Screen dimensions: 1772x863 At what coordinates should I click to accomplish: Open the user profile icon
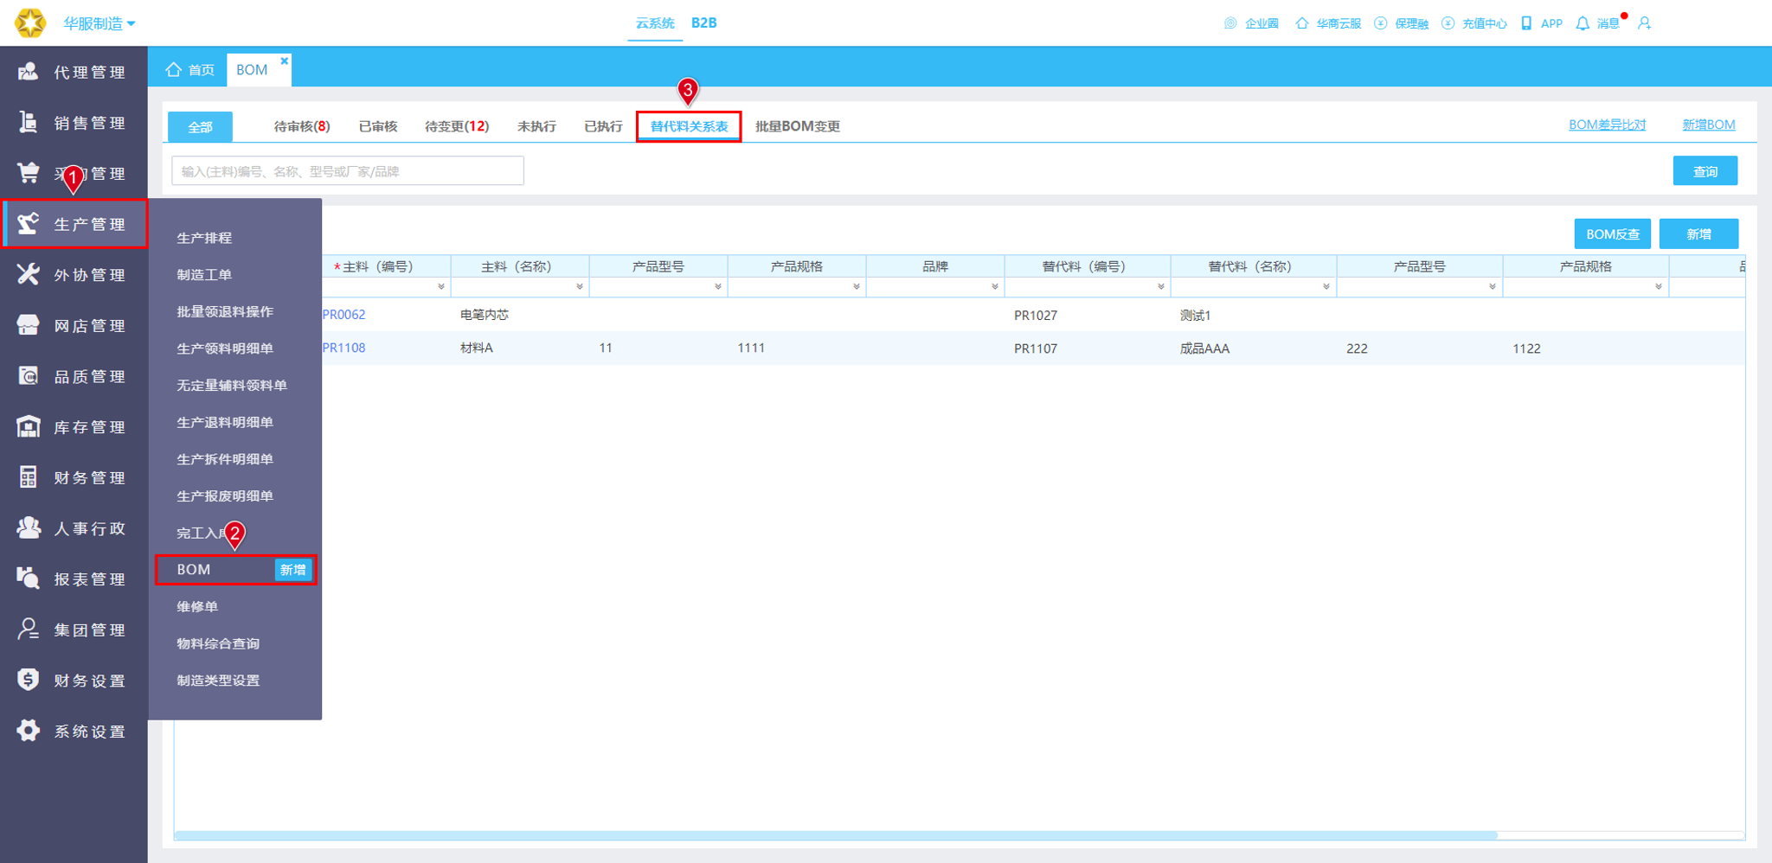[x=1644, y=23]
